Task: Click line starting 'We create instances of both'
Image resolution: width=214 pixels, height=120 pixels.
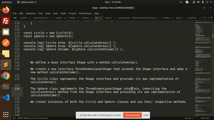Action: [109, 102]
